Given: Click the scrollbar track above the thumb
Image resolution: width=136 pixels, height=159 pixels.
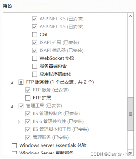Looking at the screenshot, I should (x=130, y=58).
